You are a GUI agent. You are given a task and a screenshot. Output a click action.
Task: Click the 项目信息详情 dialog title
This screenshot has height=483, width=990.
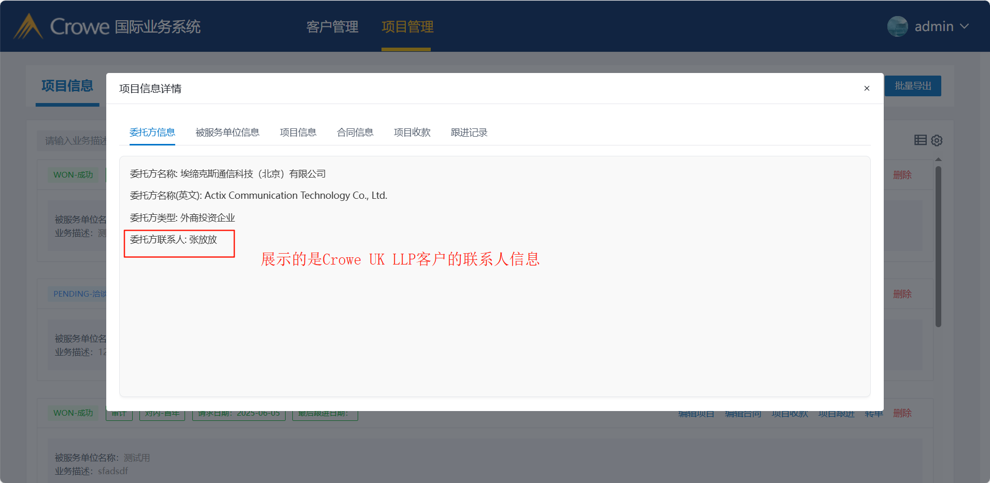(150, 89)
